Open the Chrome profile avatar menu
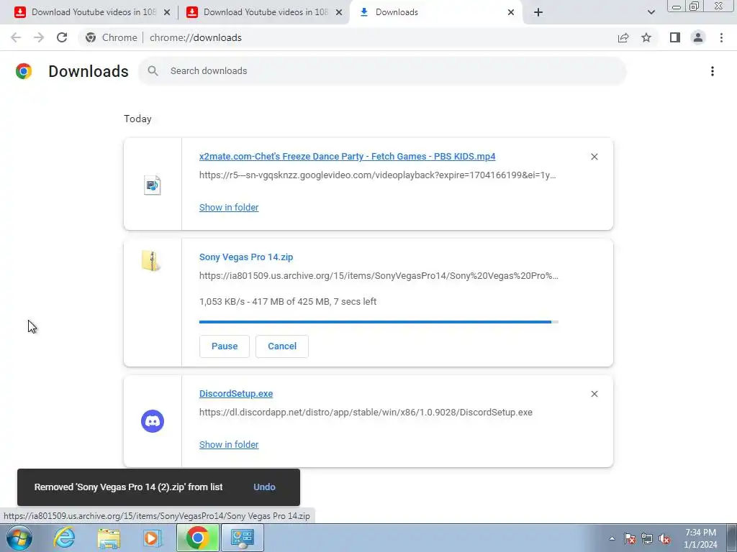 [x=698, y=37]
